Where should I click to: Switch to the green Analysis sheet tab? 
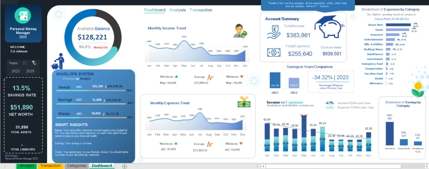[x=27, y=166]
